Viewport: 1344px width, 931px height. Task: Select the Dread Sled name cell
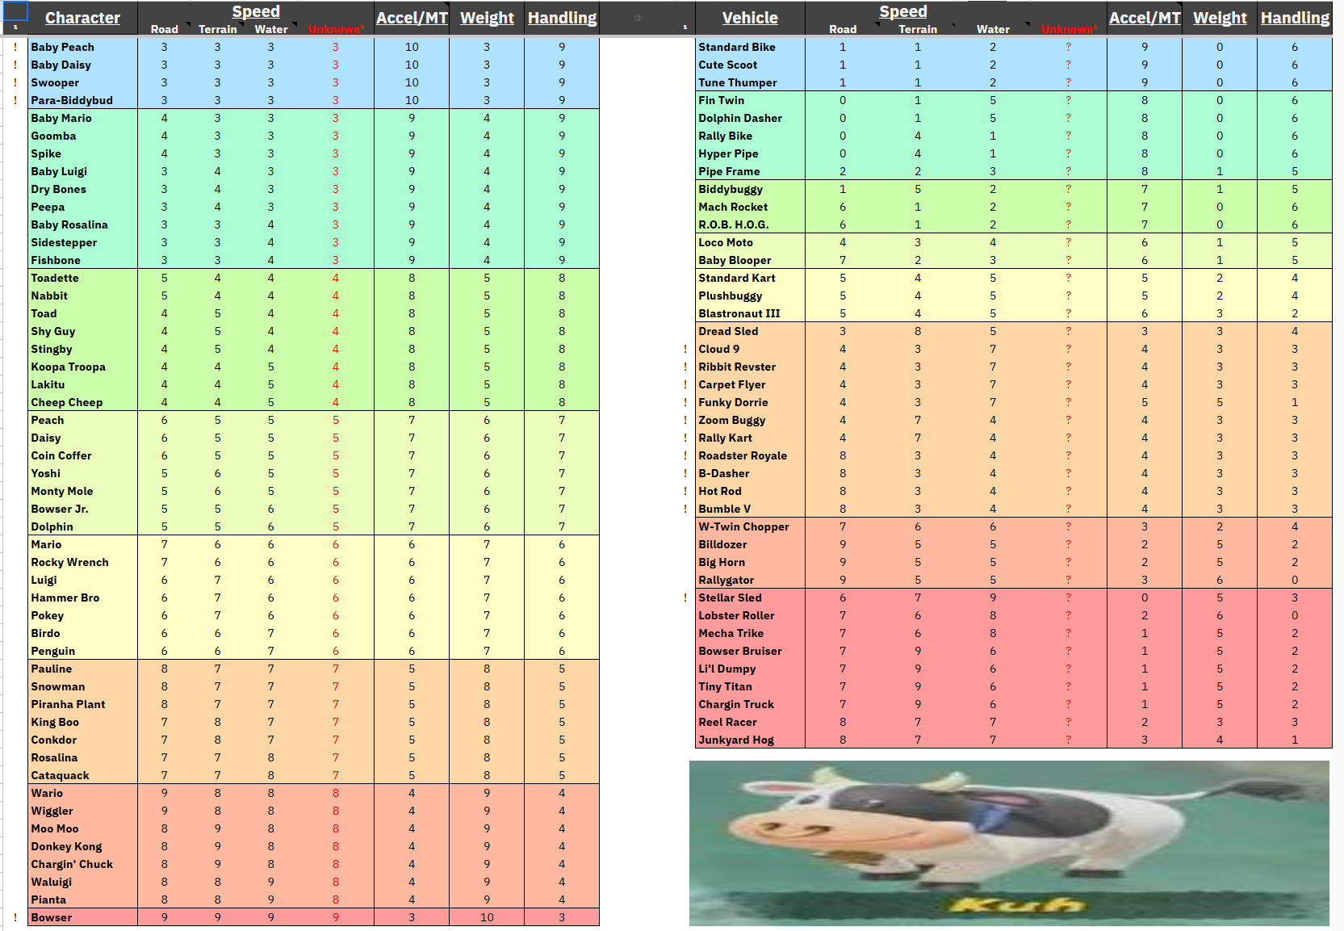[750, 331]
